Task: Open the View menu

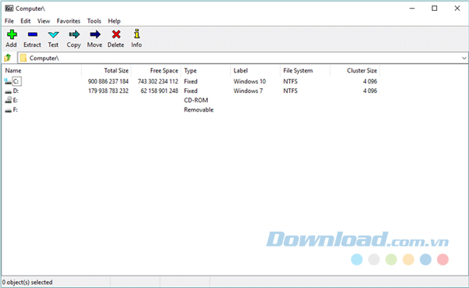Action: pos(44,21)
